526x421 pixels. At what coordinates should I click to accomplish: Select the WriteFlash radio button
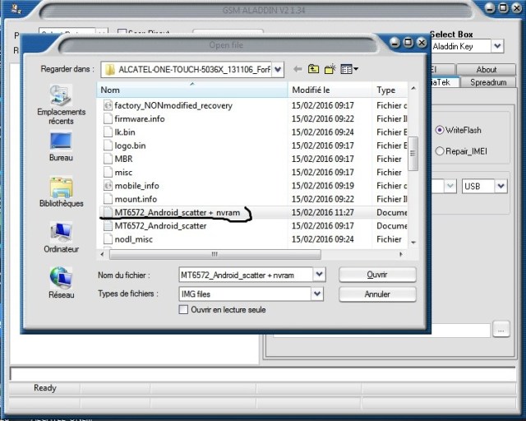pyautogui.click(x=441, y=130)
